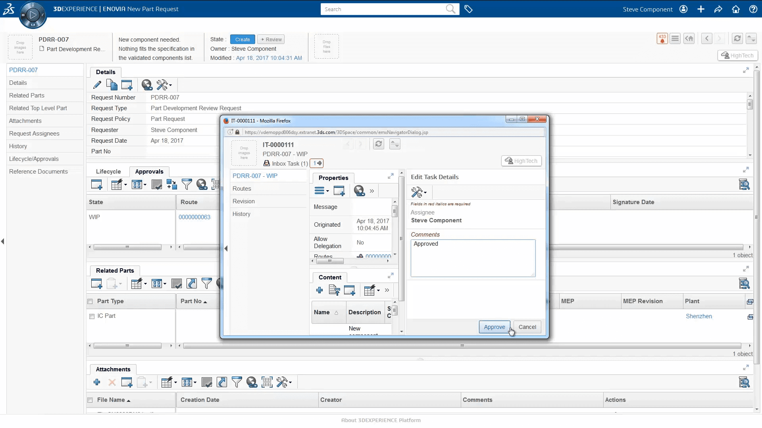Viewport: 762px width, 428px height.
Task: Open the compass play button
Action: tap(33, 15)
